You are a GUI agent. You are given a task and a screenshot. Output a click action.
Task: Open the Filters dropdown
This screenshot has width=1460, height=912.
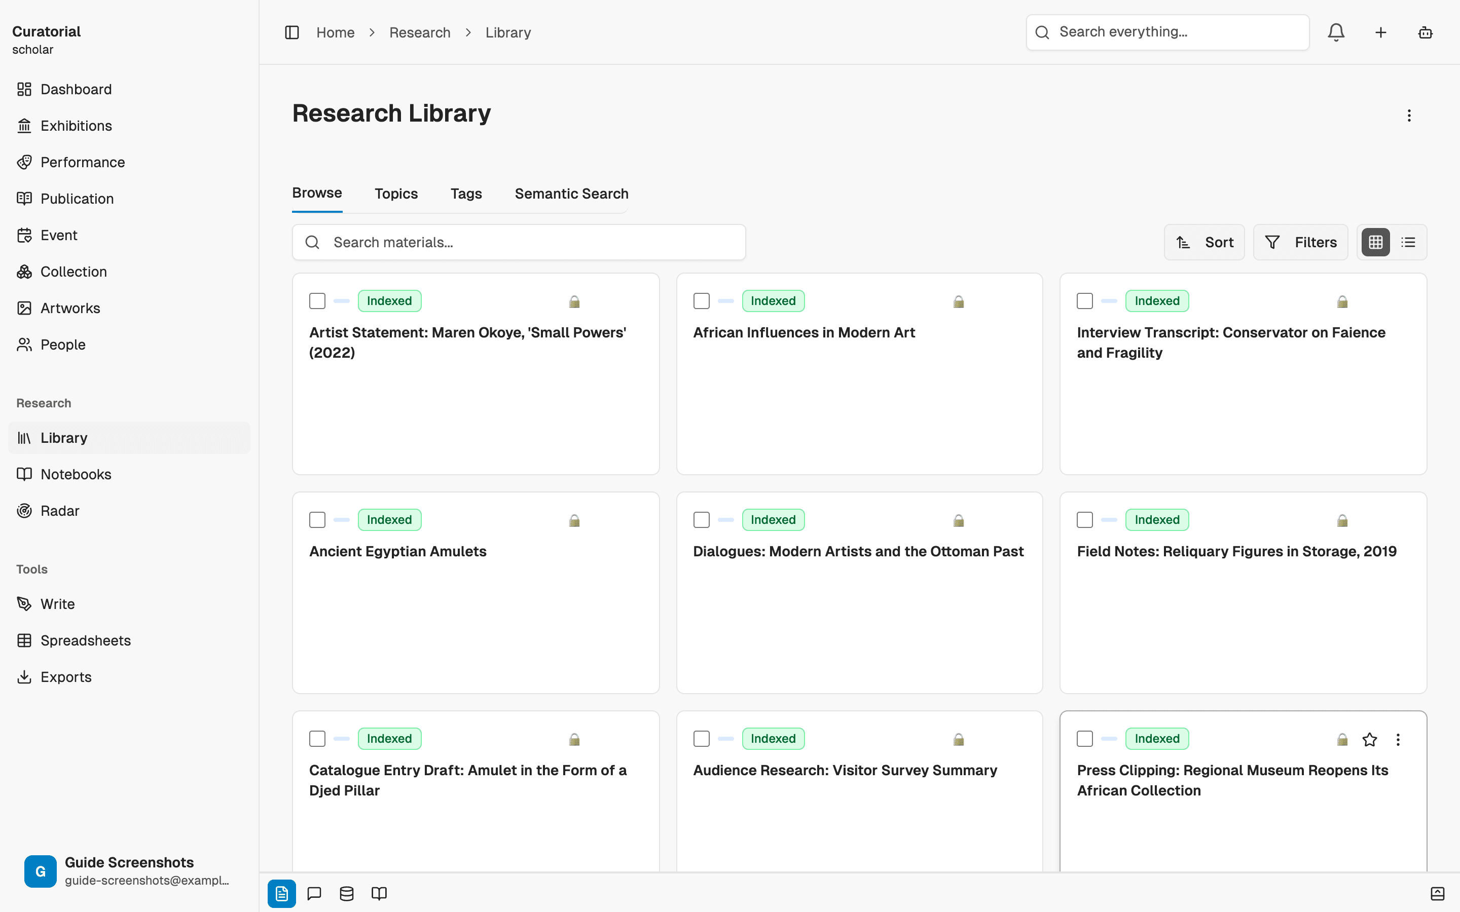pyautogui.click(x=1301, y=243)
